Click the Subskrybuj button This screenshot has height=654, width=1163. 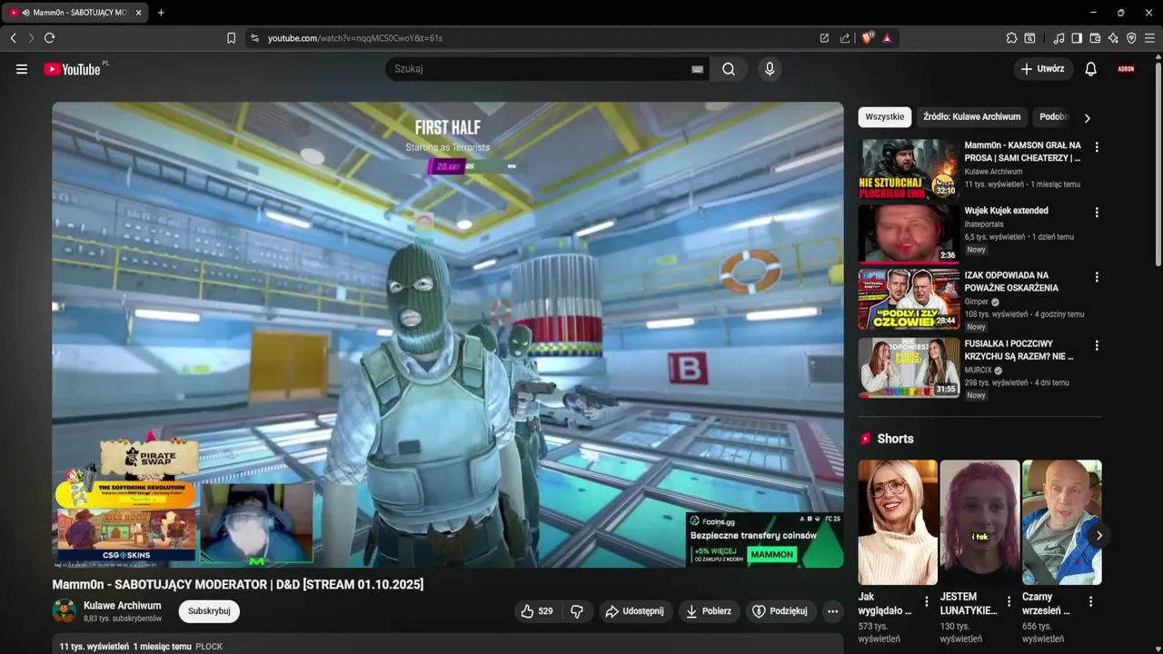pos(209,611)
